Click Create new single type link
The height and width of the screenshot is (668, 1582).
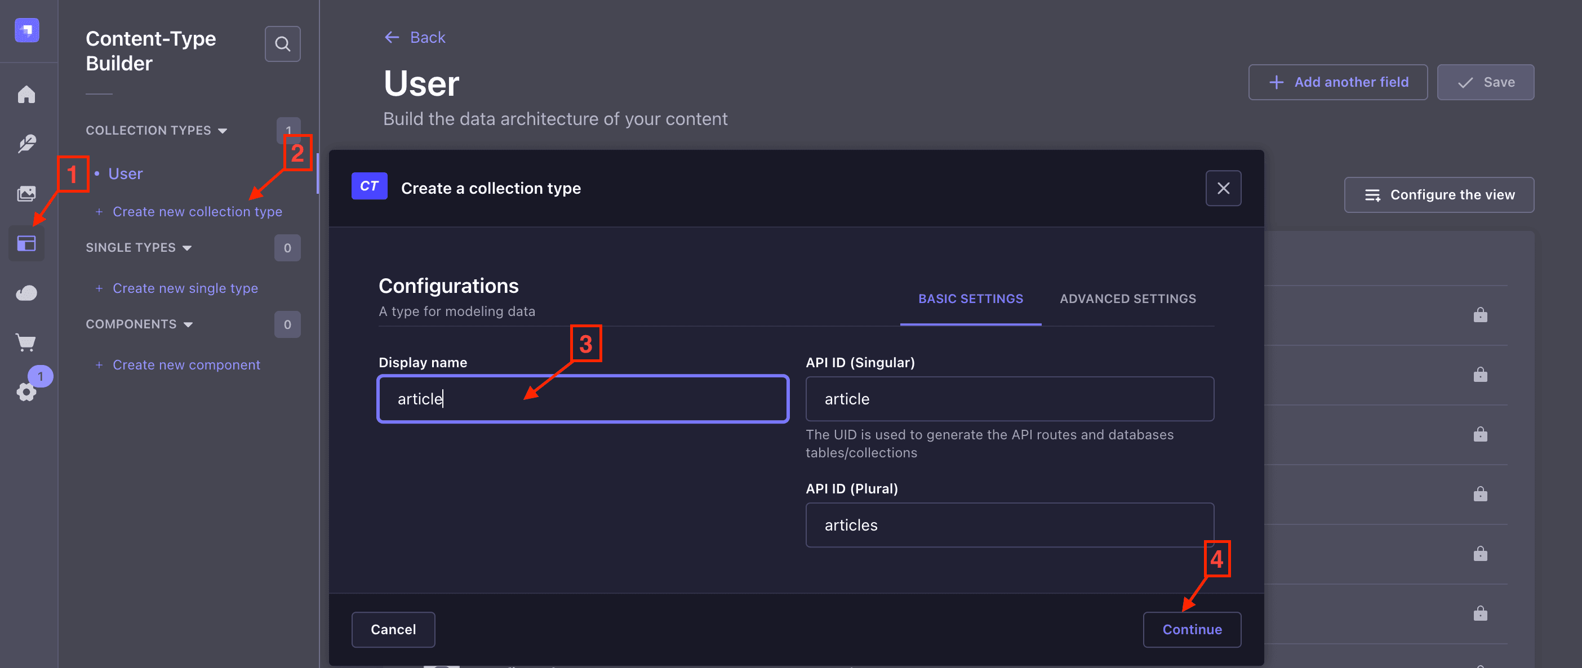[185, 288]
